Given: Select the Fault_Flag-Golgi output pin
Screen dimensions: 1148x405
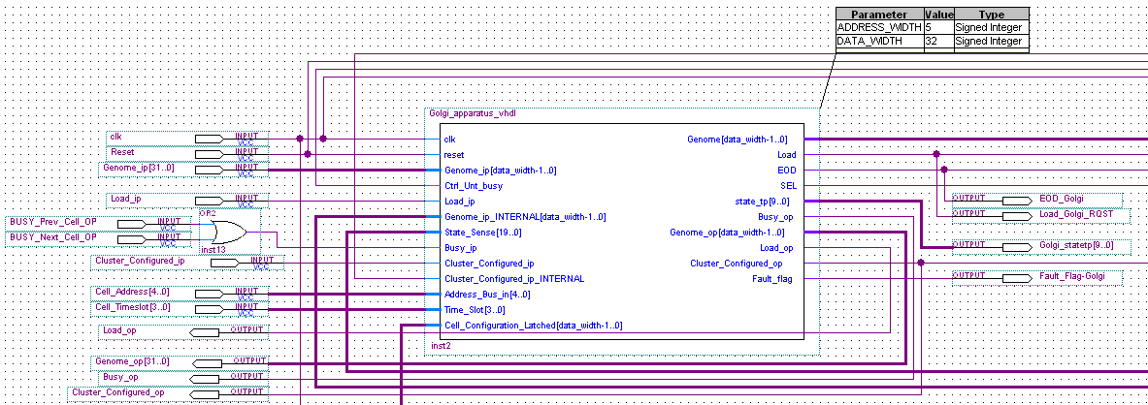Looking at the screenshot, I should 1015,277.
